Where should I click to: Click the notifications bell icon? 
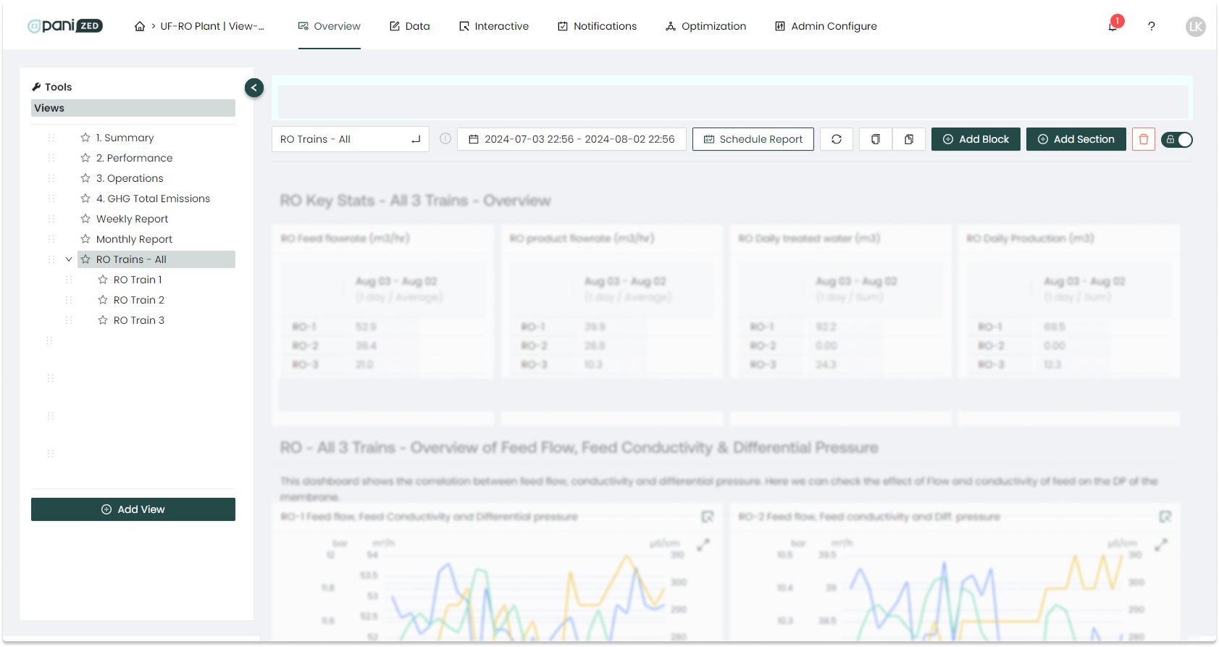pyautogui.click(x=1113, y=26)
